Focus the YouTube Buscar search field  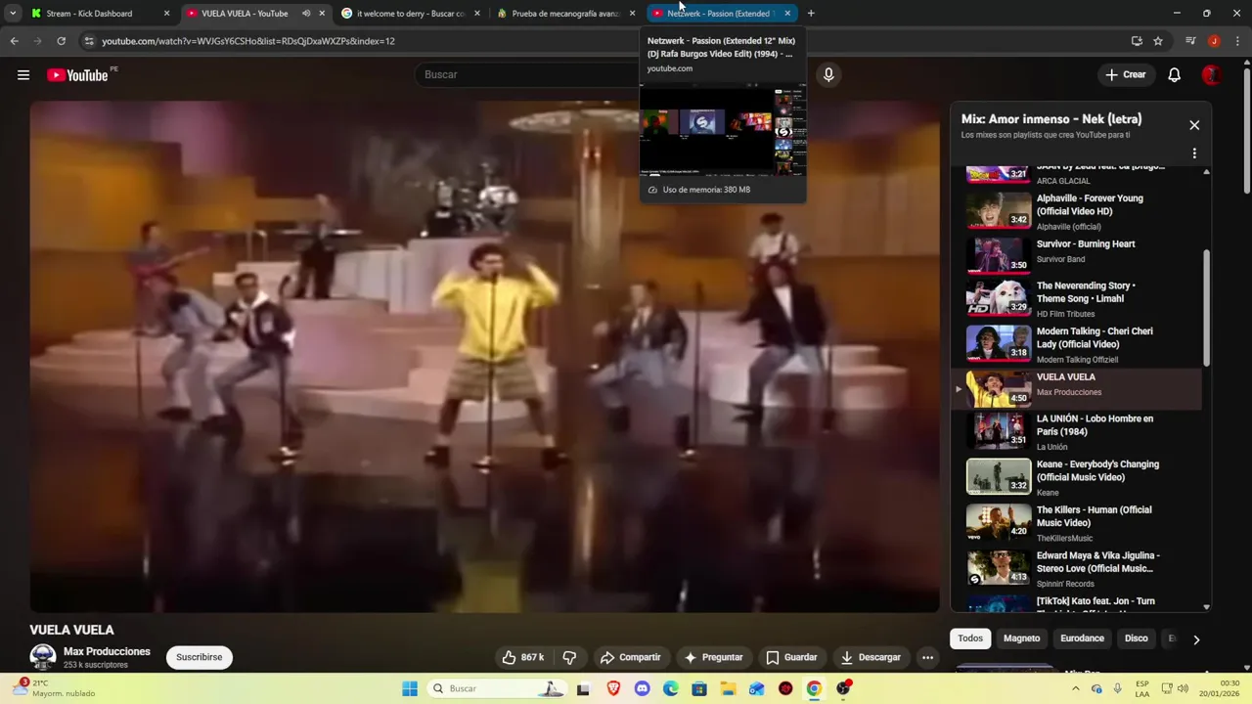tap(528, 74)
